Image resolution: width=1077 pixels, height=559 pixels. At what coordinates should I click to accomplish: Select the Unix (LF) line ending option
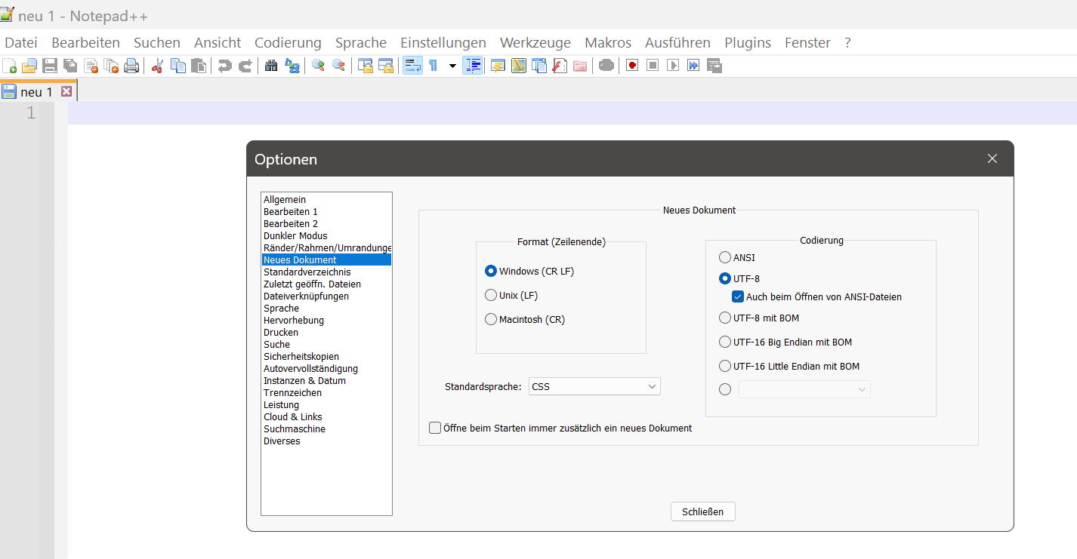coord(491,295)
